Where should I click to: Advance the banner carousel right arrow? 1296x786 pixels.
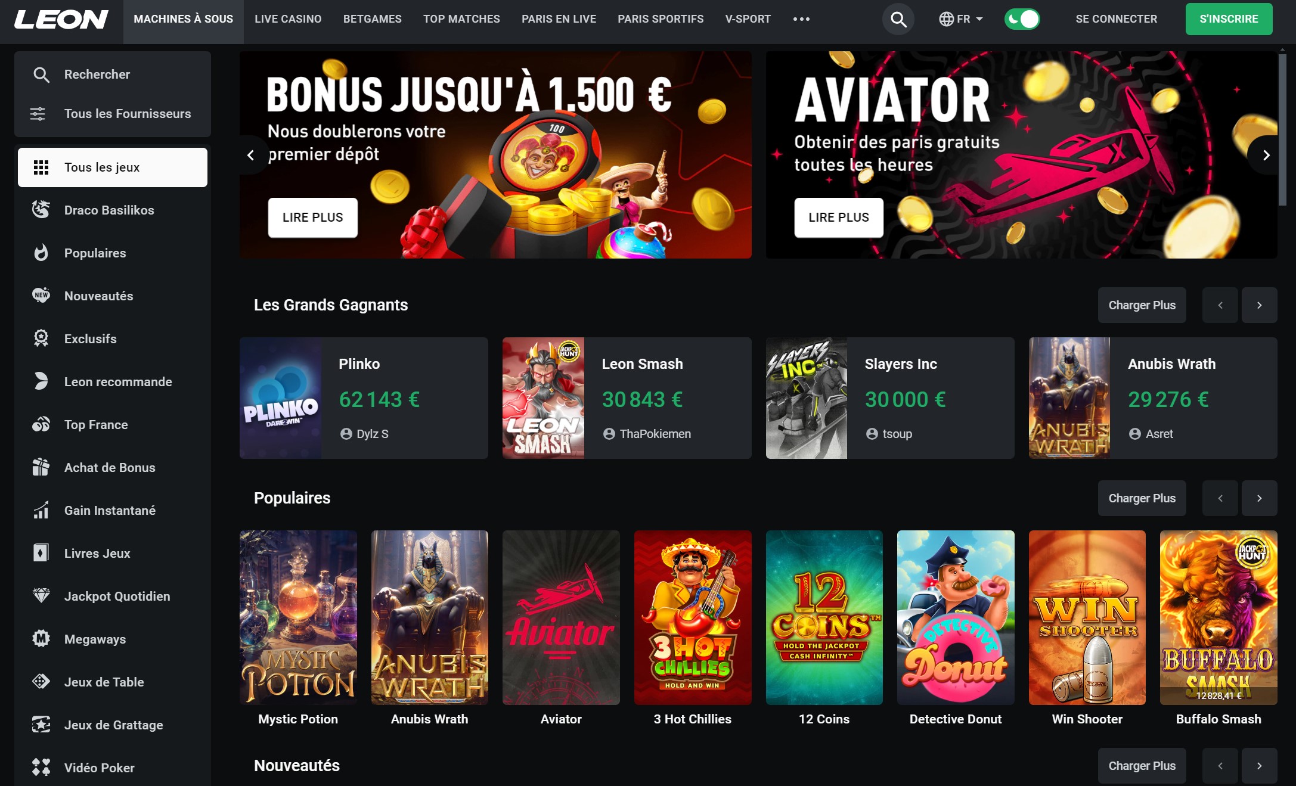[x=1266, y=155]
